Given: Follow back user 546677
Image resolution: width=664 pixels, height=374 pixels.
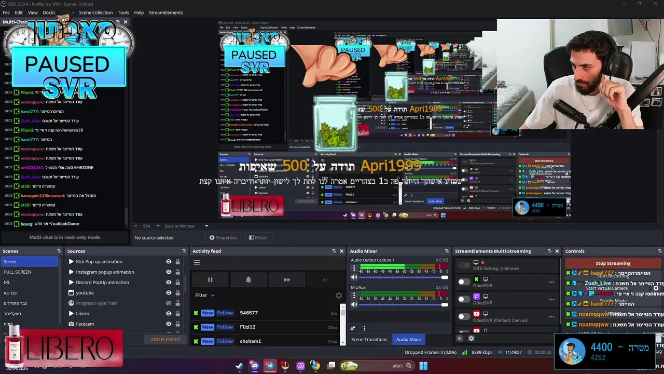Looking at the screenshot, I should [x=225, y=313].
